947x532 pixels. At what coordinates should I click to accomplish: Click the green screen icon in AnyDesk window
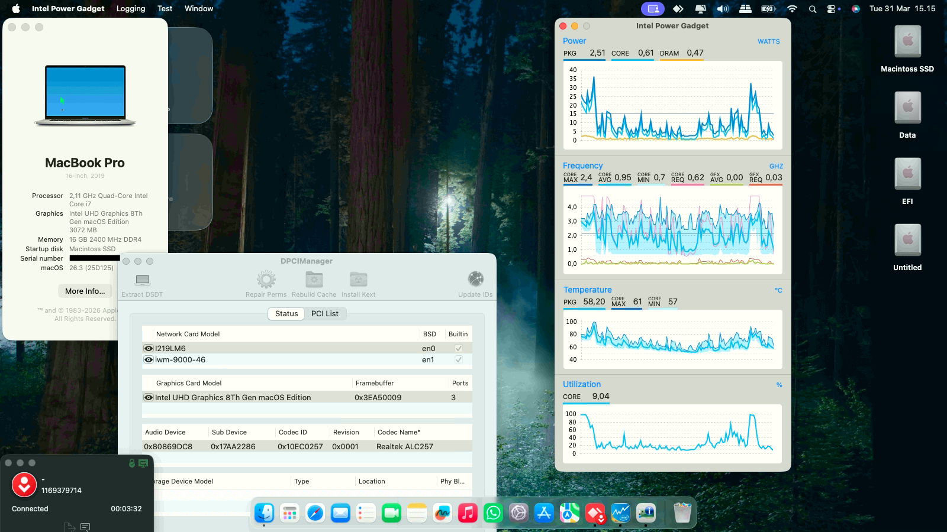[x=143, y=463]
